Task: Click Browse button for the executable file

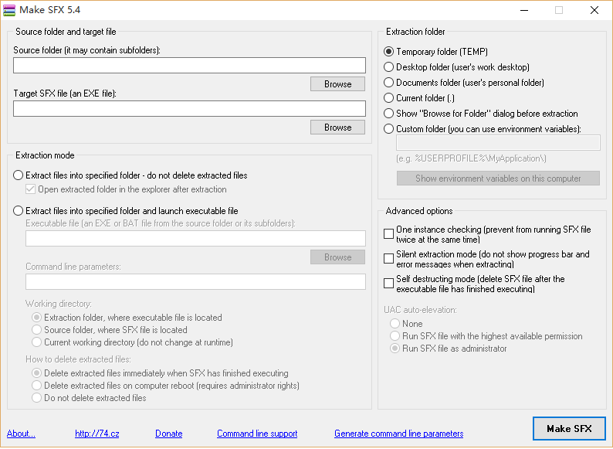Action: 337,257
